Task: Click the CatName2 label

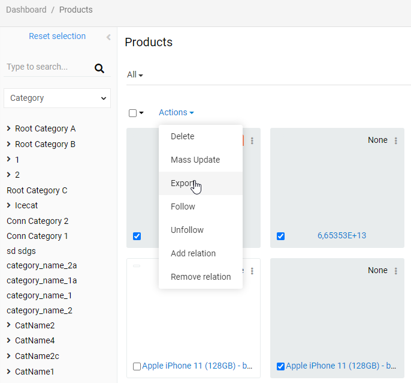Action: point(35,325)
